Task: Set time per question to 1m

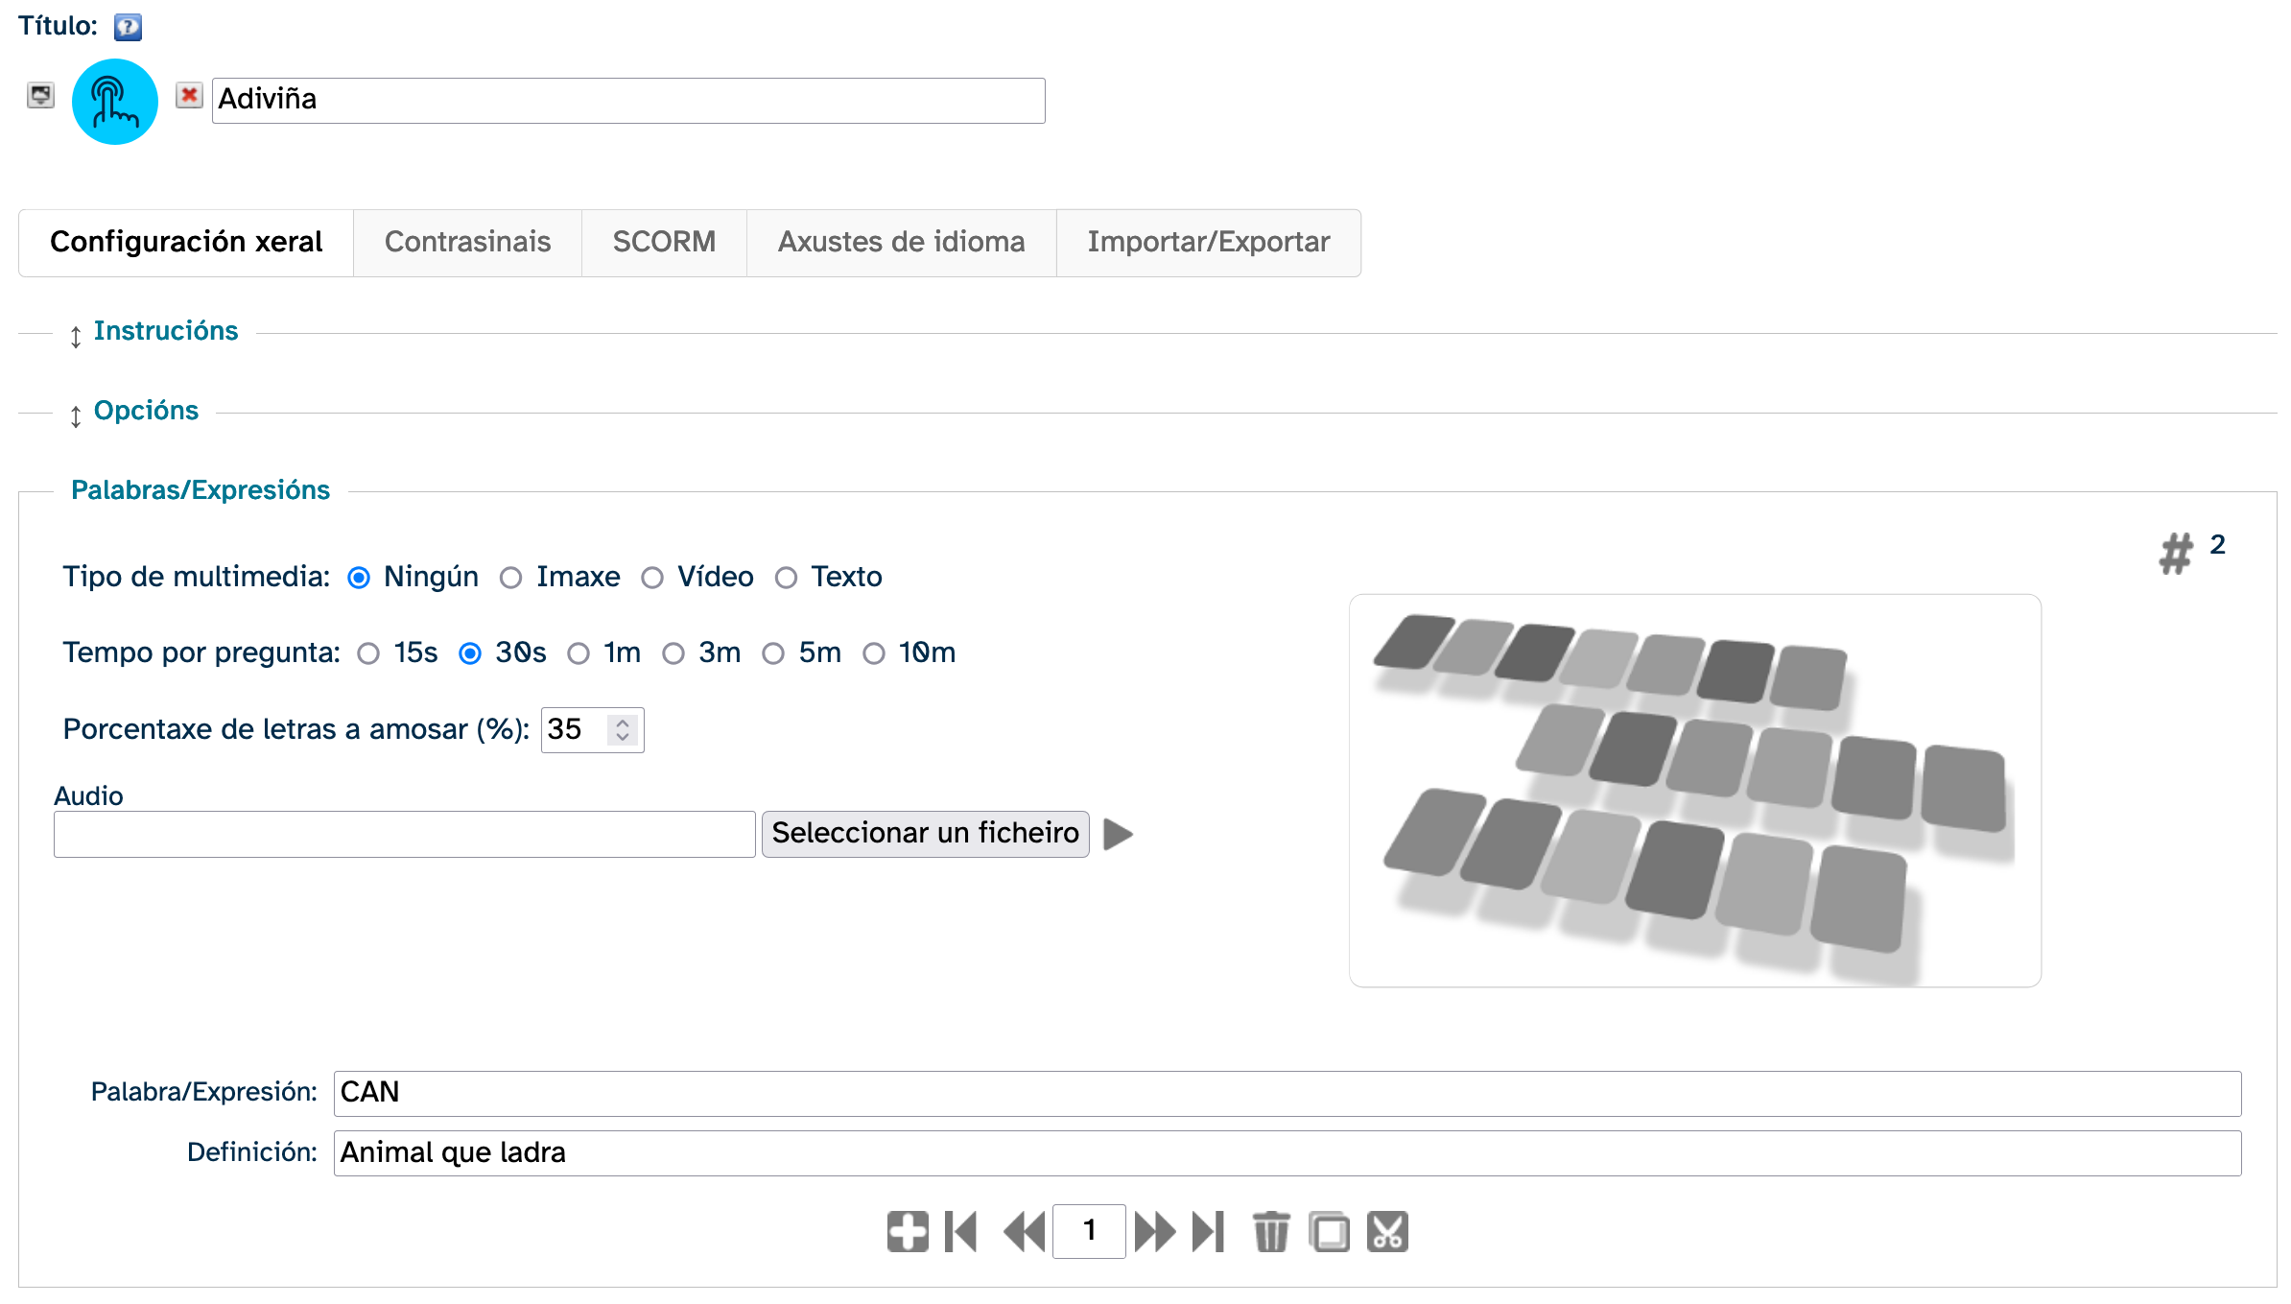Action: pos(579,653)
